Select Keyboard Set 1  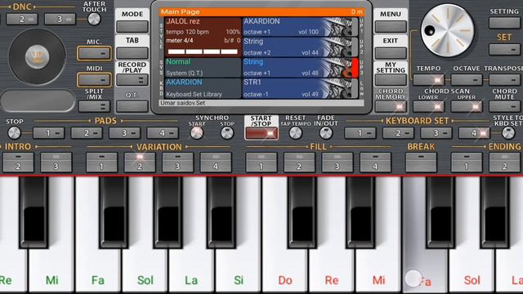(x=360, y=133)
